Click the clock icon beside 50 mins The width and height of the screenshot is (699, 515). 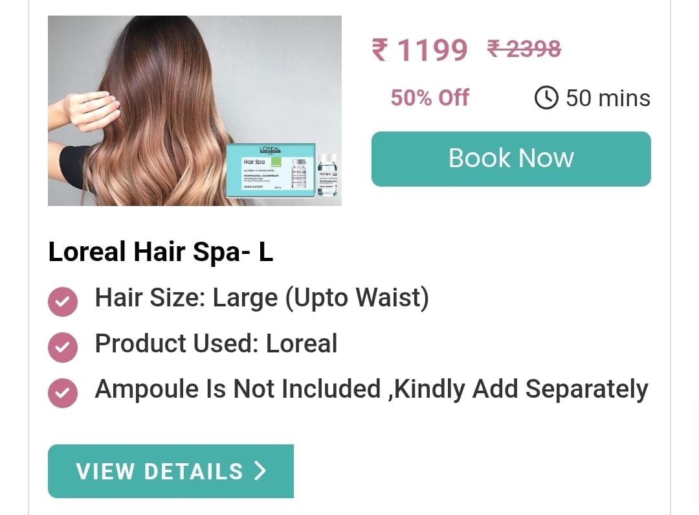[546, 98]
